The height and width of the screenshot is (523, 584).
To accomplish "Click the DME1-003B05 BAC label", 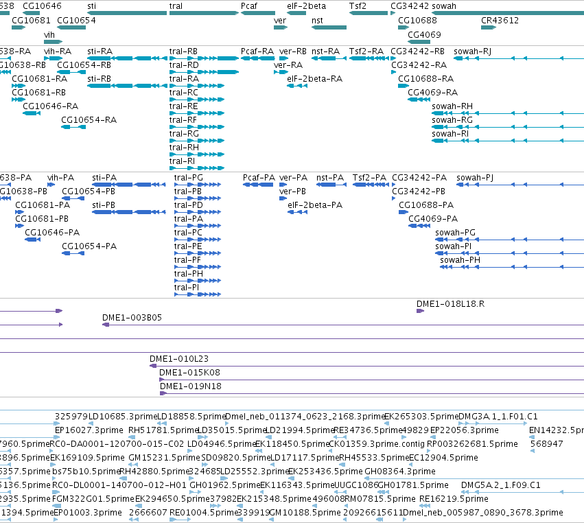I will tap(132, 318).
